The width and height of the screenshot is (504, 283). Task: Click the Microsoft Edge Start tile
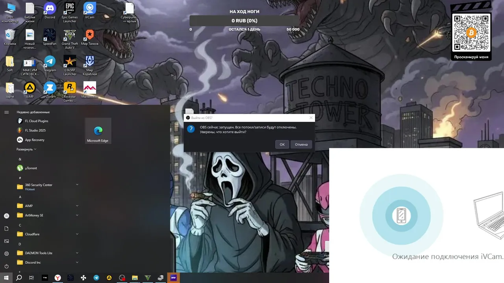(98, 130)
